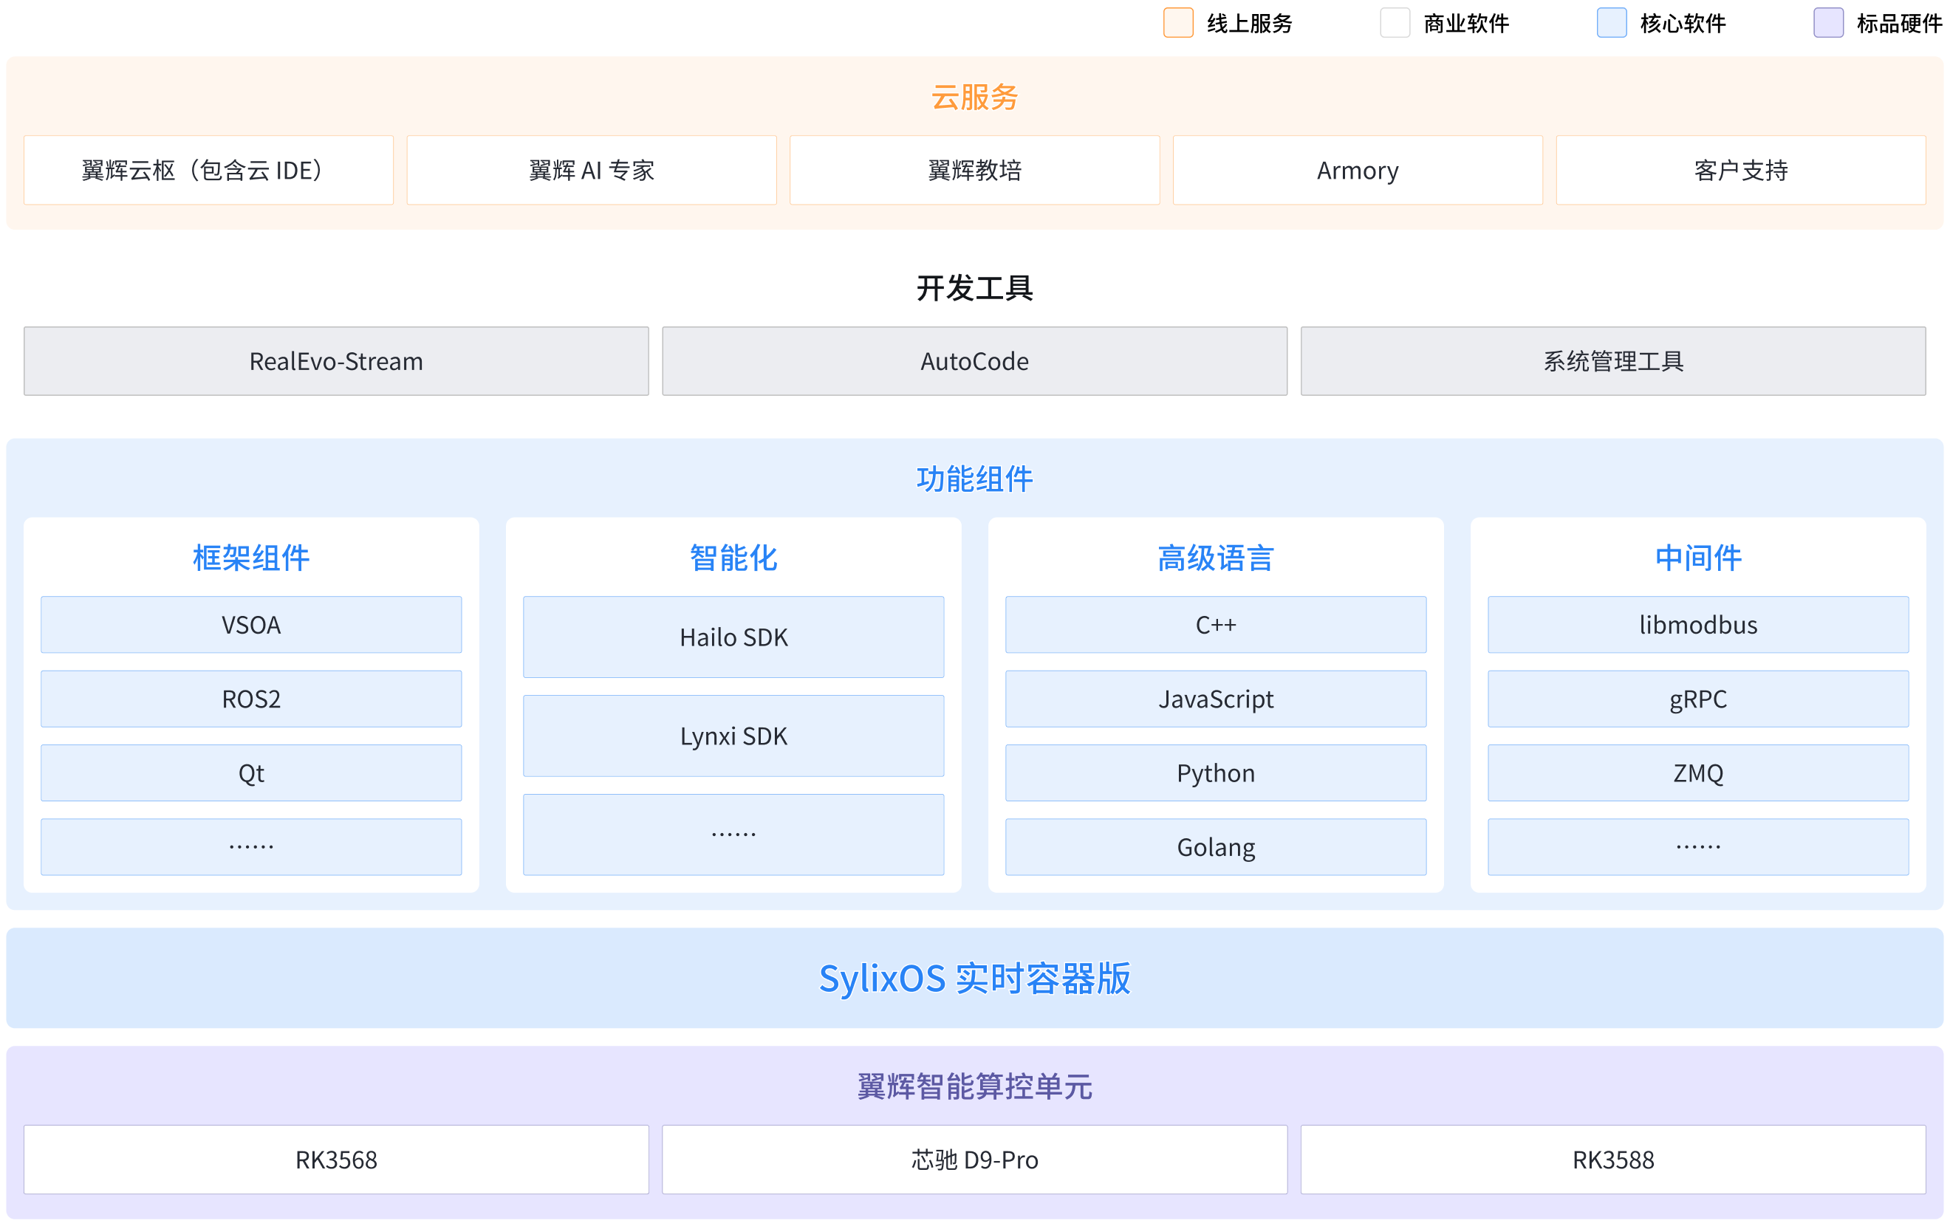Image resolution: width=1950 pixels, height=1226 pixels.
Task: Click the white 商业软件 legend swatch
Action: click(x=1395, y=23)
